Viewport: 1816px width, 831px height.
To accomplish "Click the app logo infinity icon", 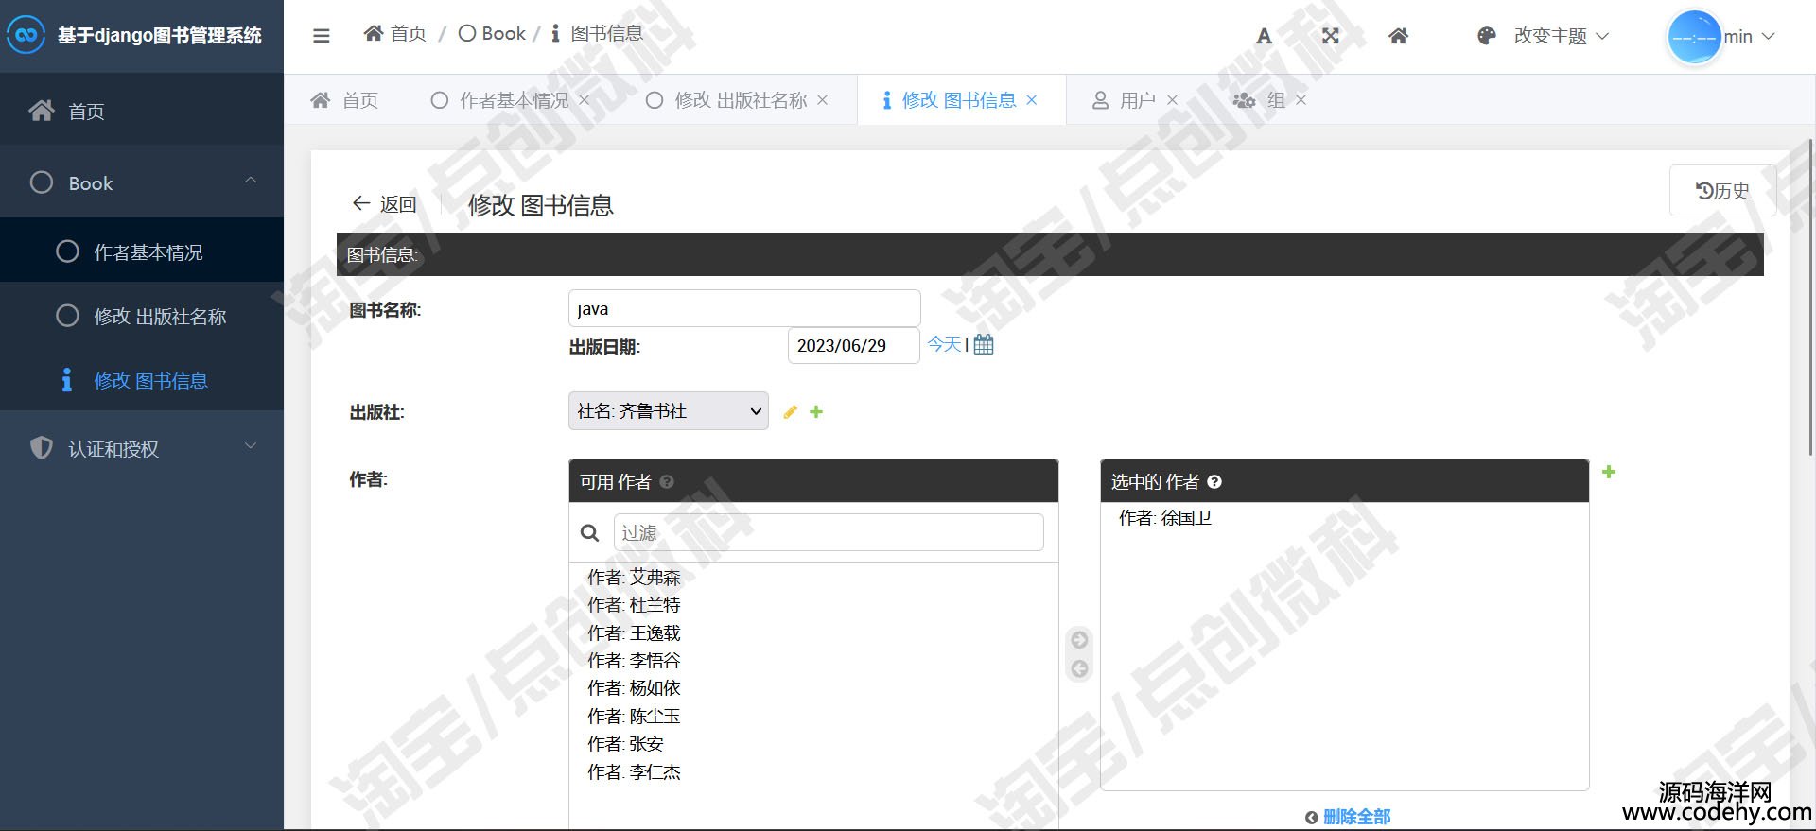I will pyautogui.click(x=26, y=35).
